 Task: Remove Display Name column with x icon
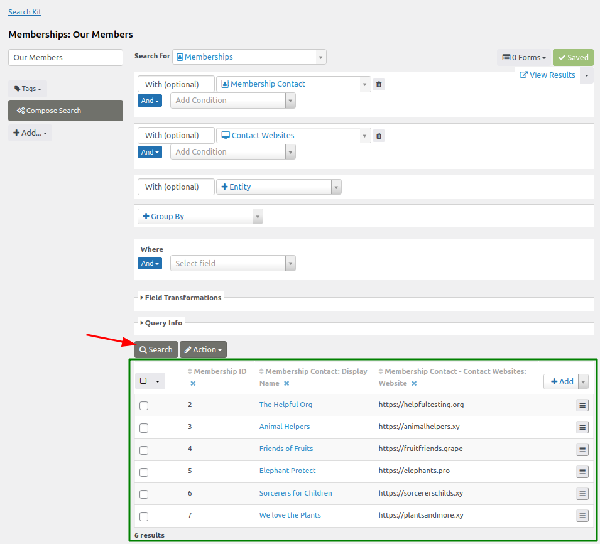coord(286,383)
